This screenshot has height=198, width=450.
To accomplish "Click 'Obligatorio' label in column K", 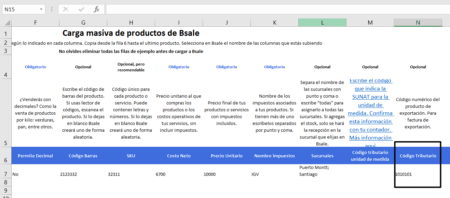I will pyautogui.click(x=274, y=67).
